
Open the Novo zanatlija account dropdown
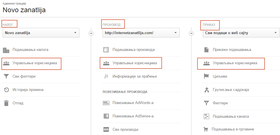(41, 33)
